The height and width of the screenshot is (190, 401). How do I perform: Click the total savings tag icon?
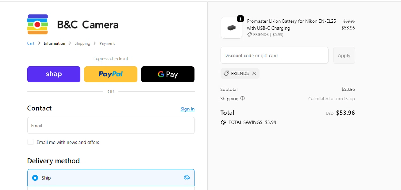tap(223, 122)
